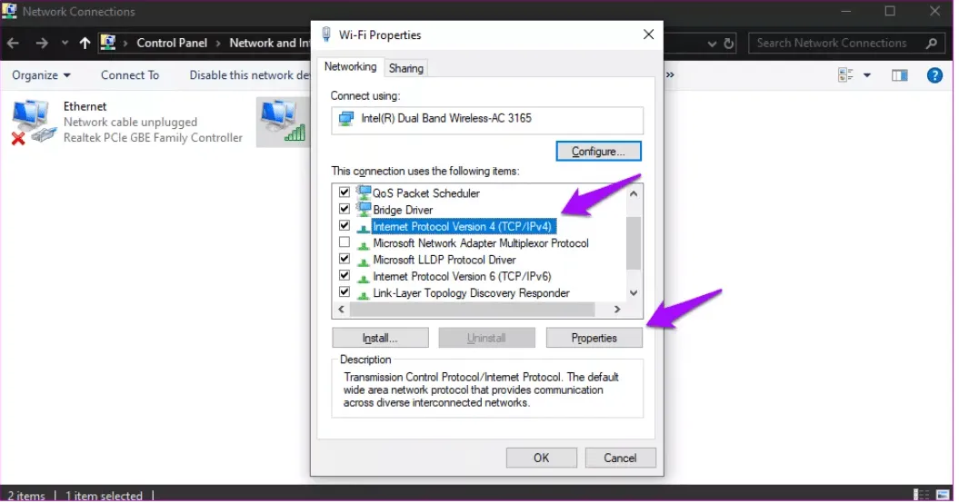
Task: Click the back navigation arrow
Action: click(x=15, y=43)
